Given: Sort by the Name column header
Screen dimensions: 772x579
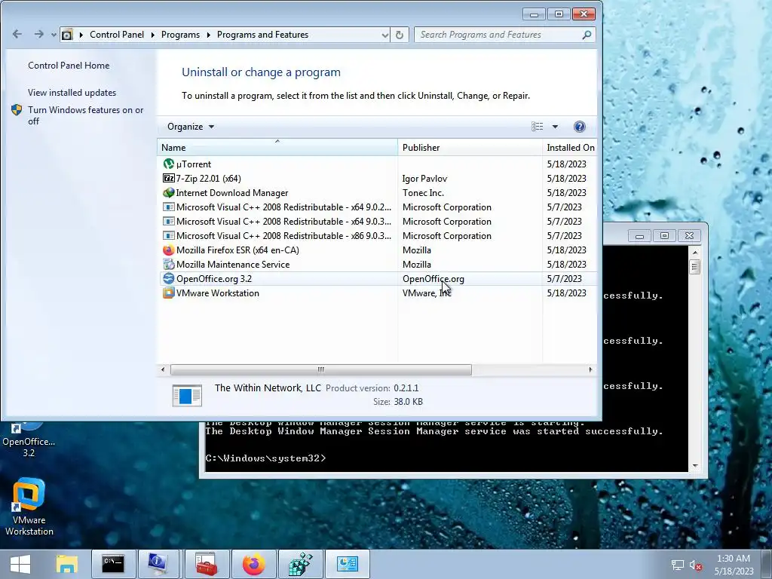Looking at the screenshot, I should coord(277,147).
